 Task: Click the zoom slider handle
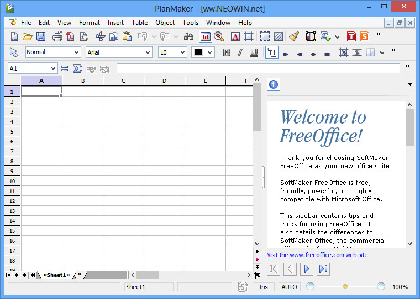pos(345,286)
